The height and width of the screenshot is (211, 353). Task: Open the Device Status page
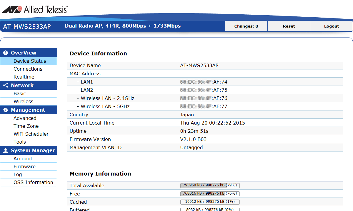(x=29, y=61)
